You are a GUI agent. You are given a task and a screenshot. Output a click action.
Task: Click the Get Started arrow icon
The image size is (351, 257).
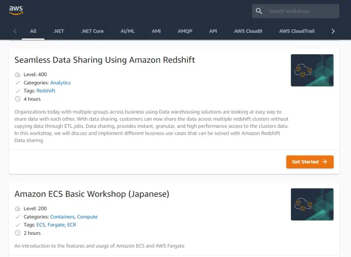point(325,162)
